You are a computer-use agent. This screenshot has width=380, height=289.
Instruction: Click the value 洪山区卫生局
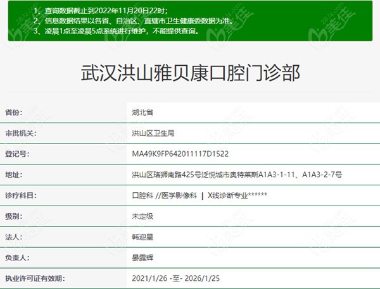(153, 133)
